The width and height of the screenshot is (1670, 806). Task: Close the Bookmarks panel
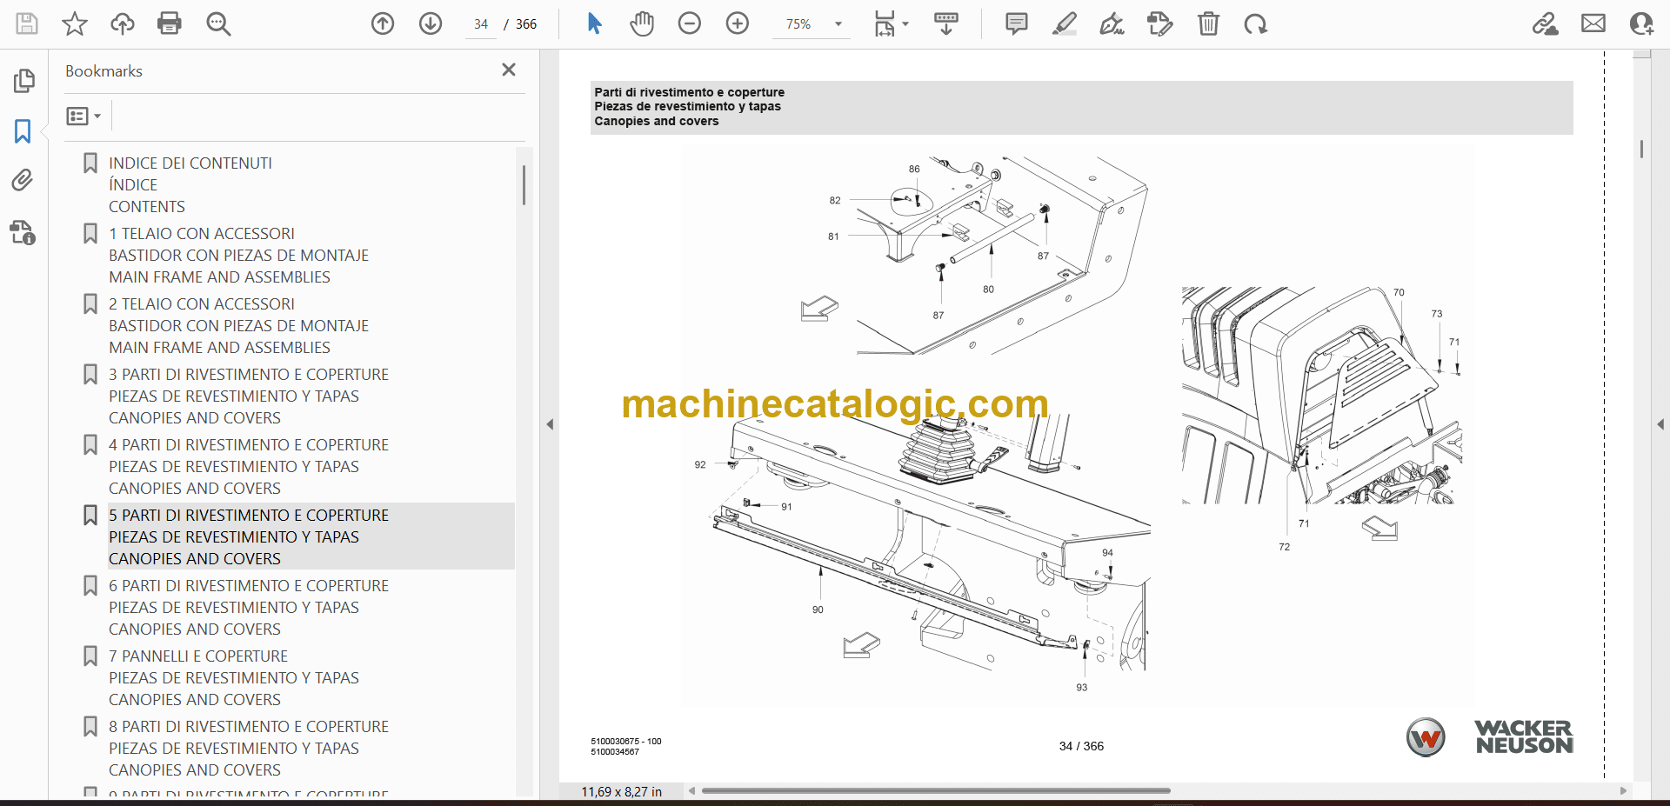pyautogui.click(x=509, y=70)
